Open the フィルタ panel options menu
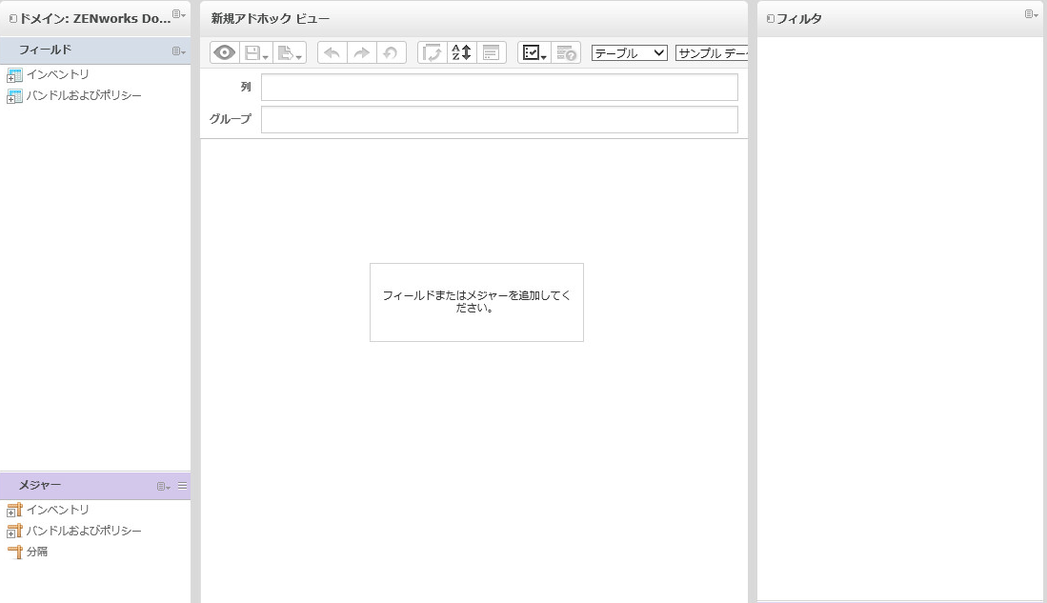The height and width of the screenshot is (603, 1047). pos(1032,14)
